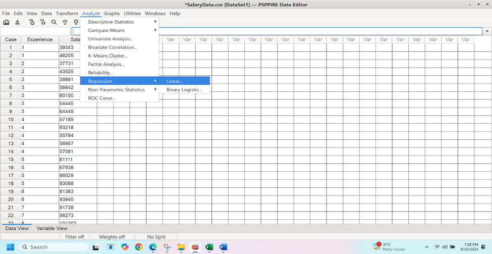Choose Binary Logistic... regression
The width and height of the screenshot is (492, 254).
tap(184, 89)
